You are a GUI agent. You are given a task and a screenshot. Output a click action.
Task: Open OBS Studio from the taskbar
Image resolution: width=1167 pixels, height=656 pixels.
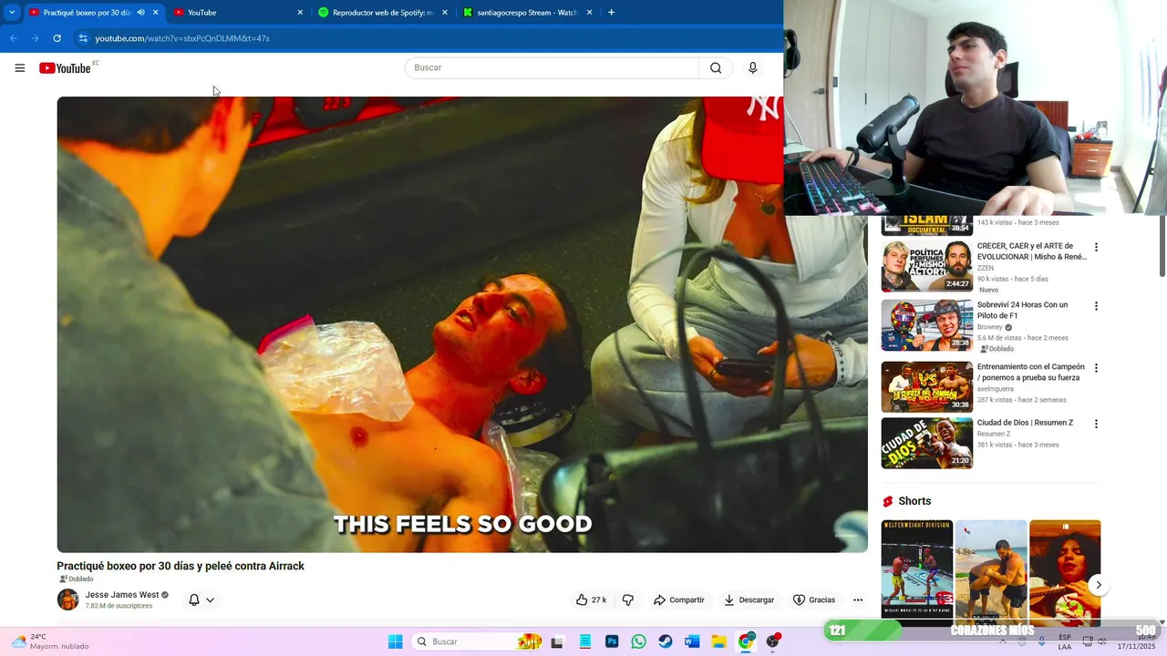[x=773, y=641]
